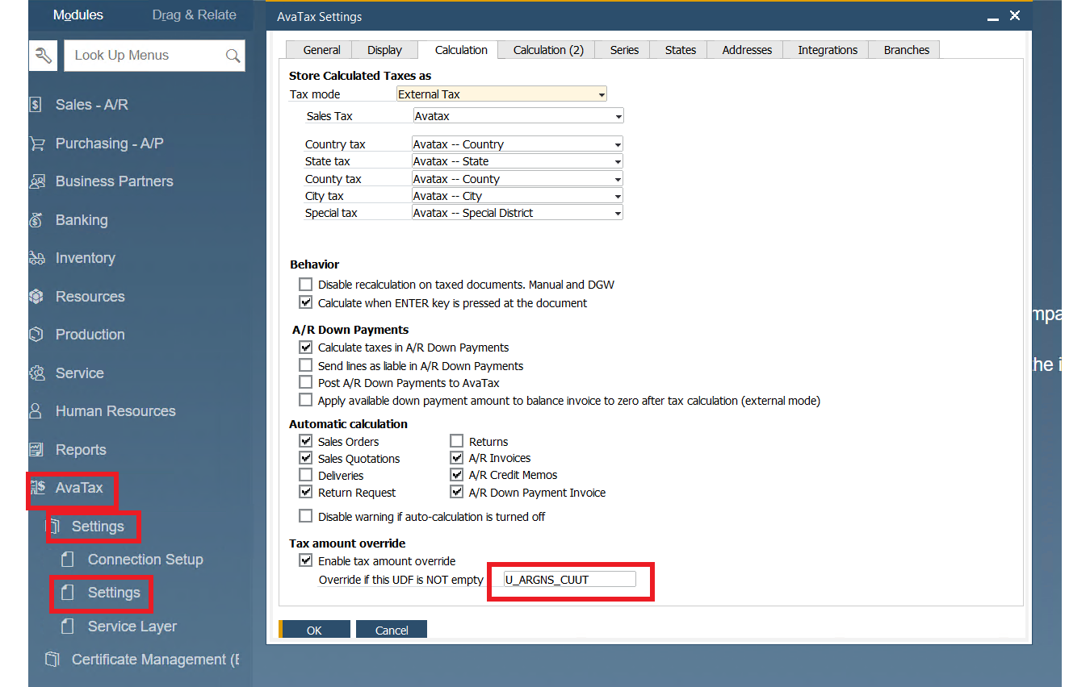The height and width of the screenshot is (687, 1090).
Task: Click the Service gear icon
Action: click(x=37, y=373)
